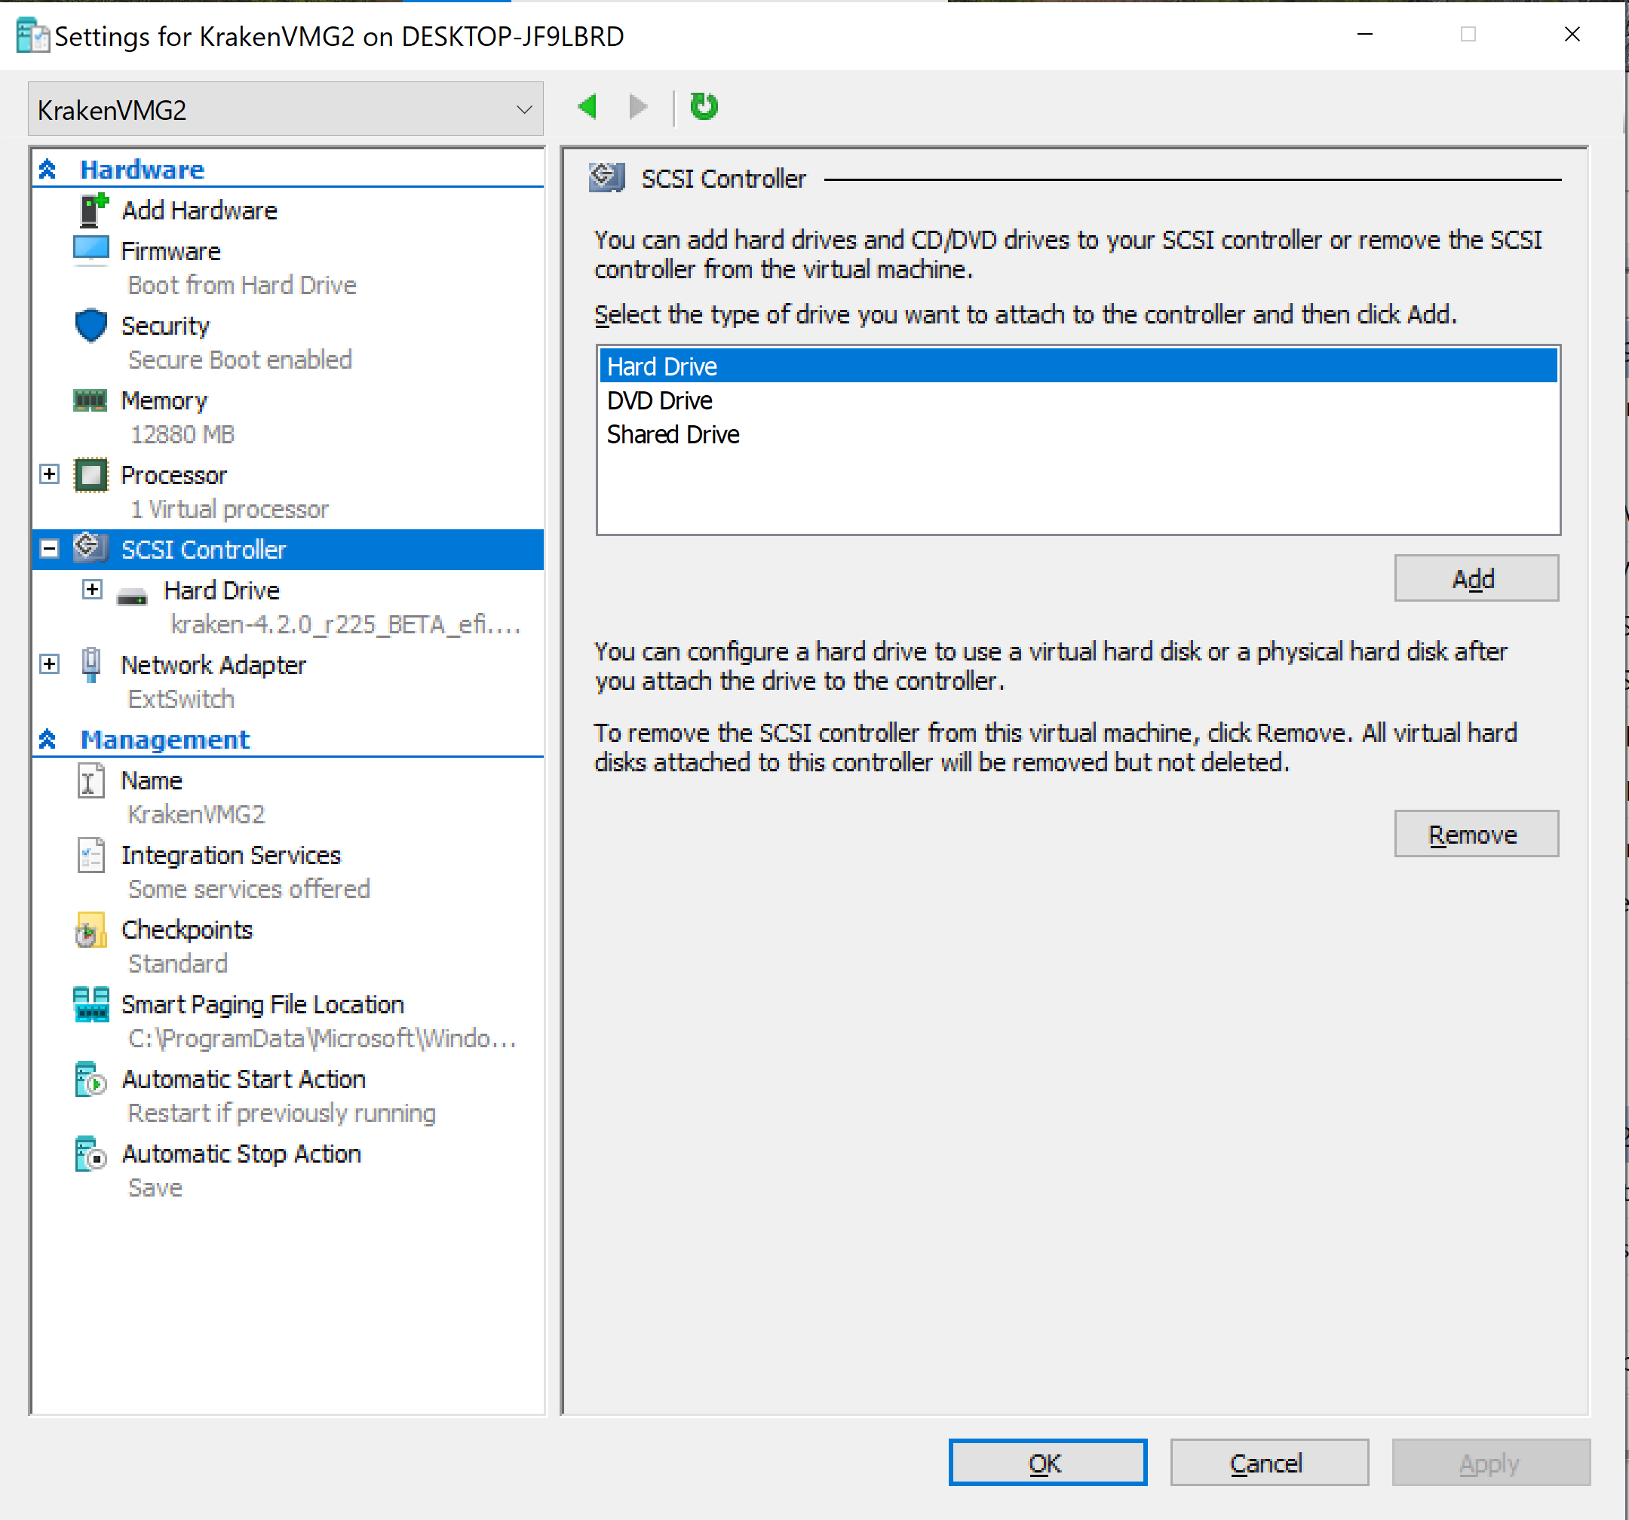Open the Firmware settings item
Image resolution: width=1629 pixels, height=1520 pixels.
click(170, 252)
